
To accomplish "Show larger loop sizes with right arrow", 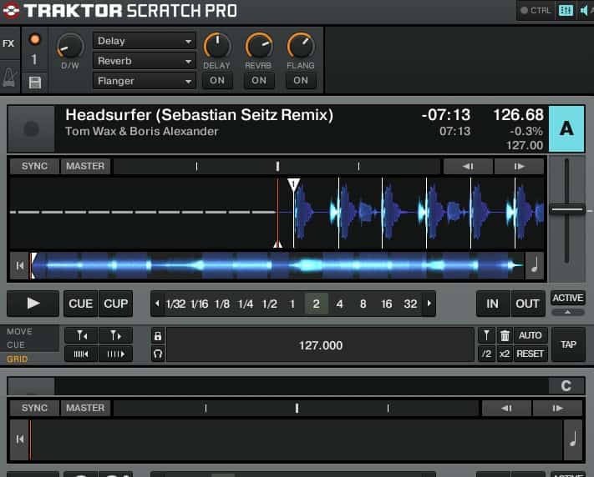I will point(429,304).
